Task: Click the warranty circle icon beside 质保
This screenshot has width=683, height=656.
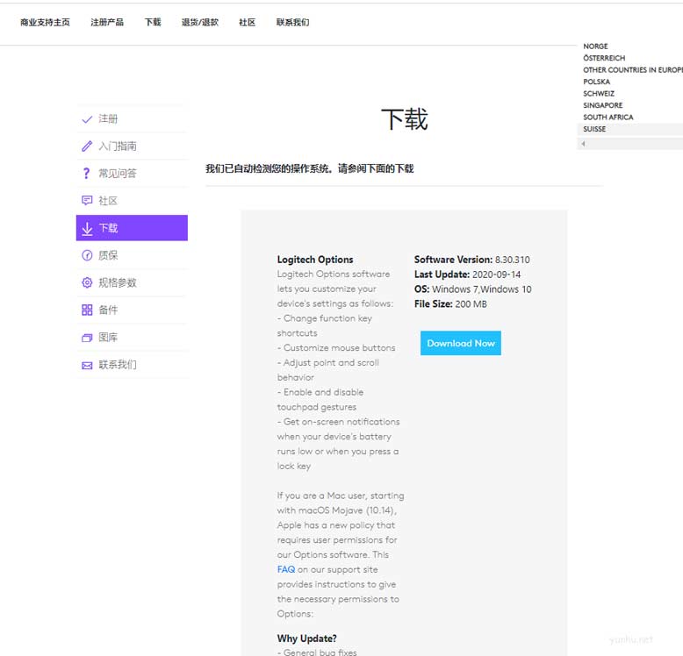Action: (87, 255)
